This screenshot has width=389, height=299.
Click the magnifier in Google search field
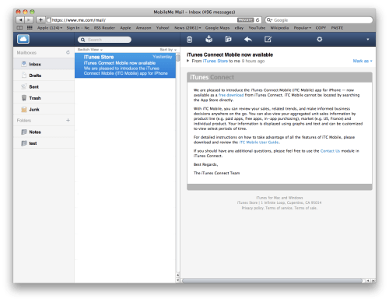click(269, 20)
